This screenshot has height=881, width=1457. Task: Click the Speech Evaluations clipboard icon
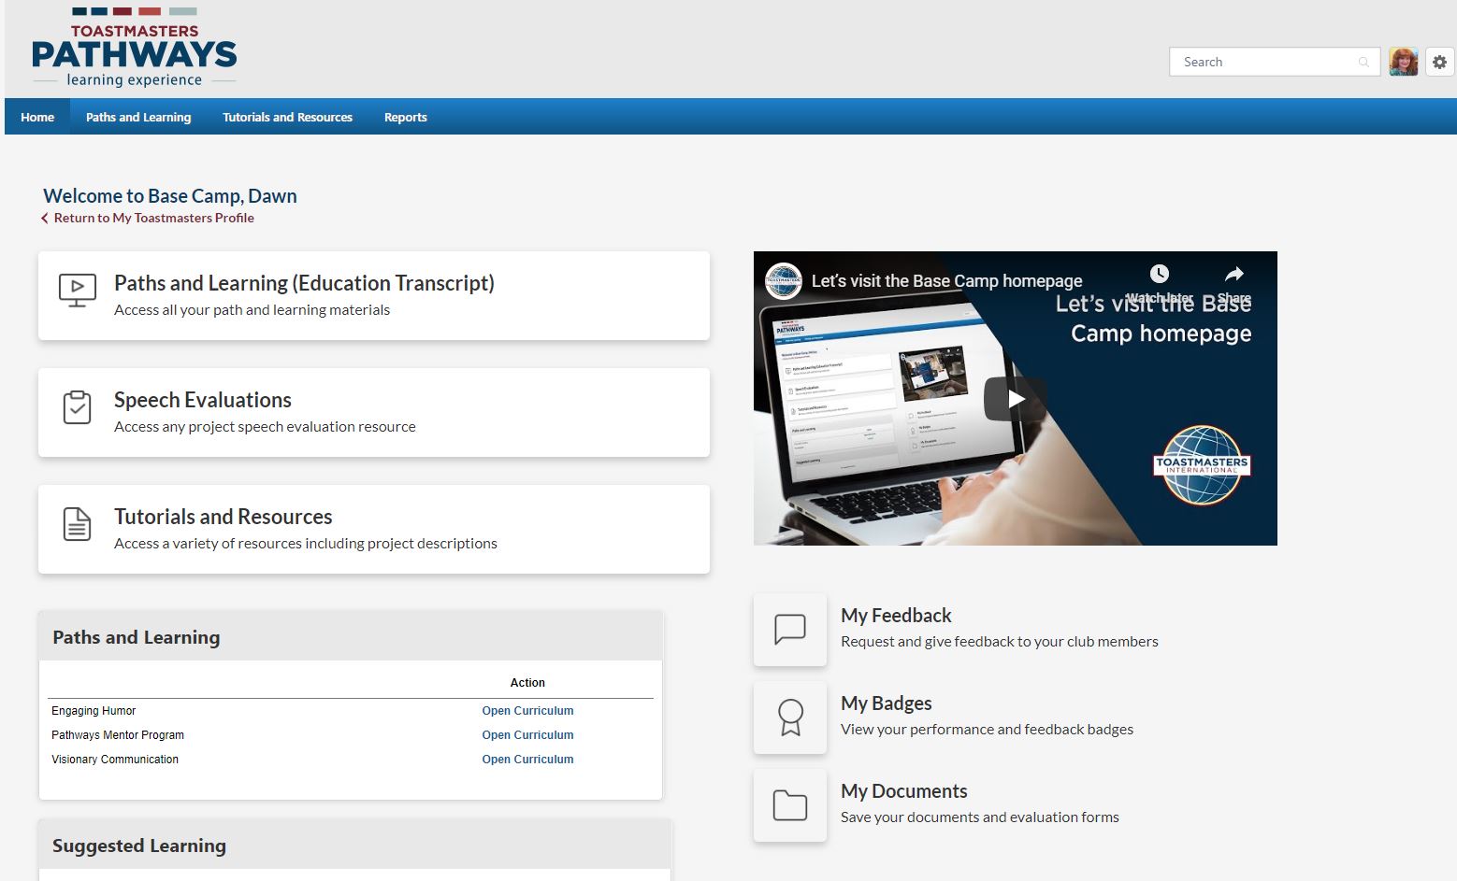click(x=77, y=407)
